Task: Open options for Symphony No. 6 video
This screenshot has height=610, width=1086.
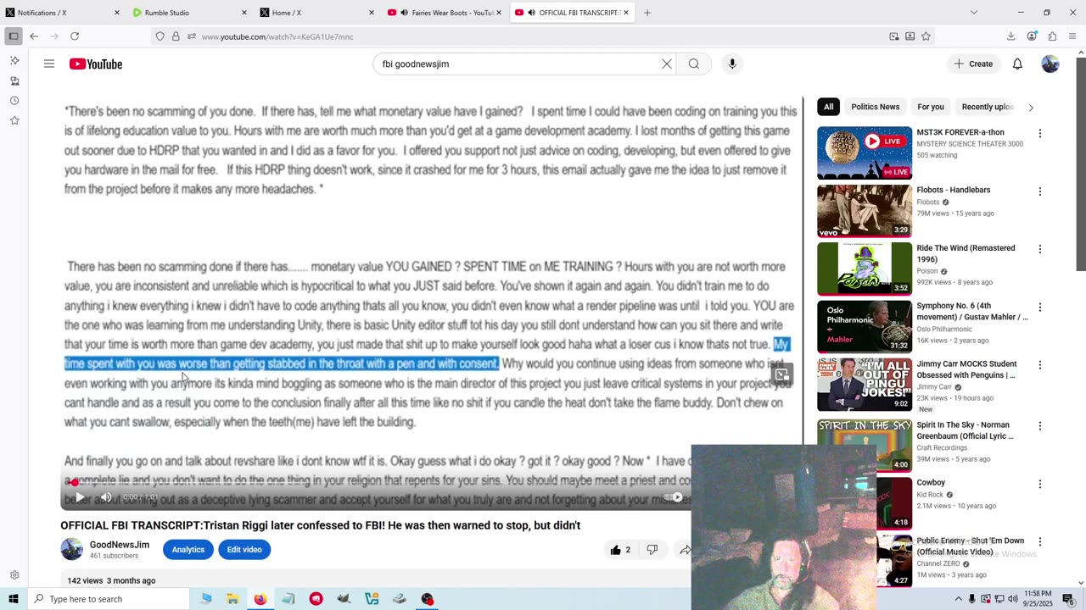Action: [x=1039, y=308]
